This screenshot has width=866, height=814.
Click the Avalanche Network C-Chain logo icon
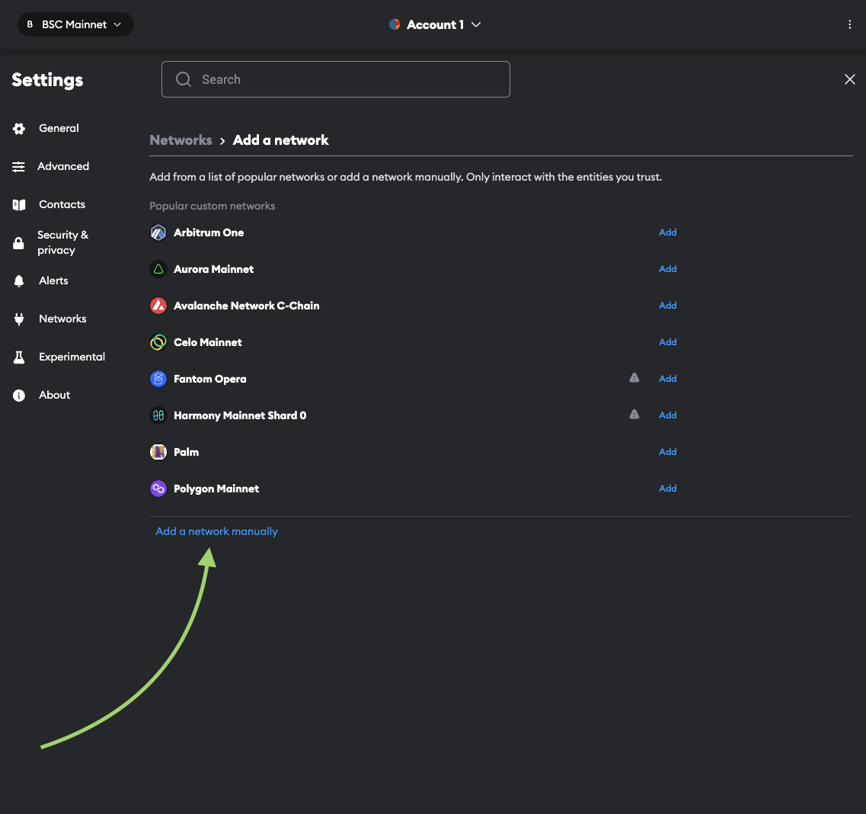[158, 306]
